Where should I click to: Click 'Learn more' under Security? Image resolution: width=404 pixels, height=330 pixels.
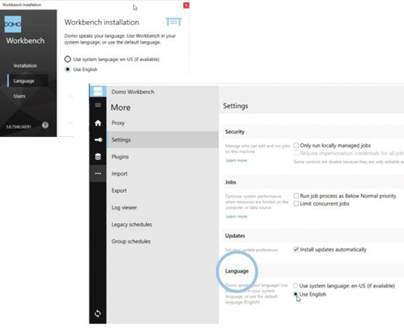click(236, 160)
